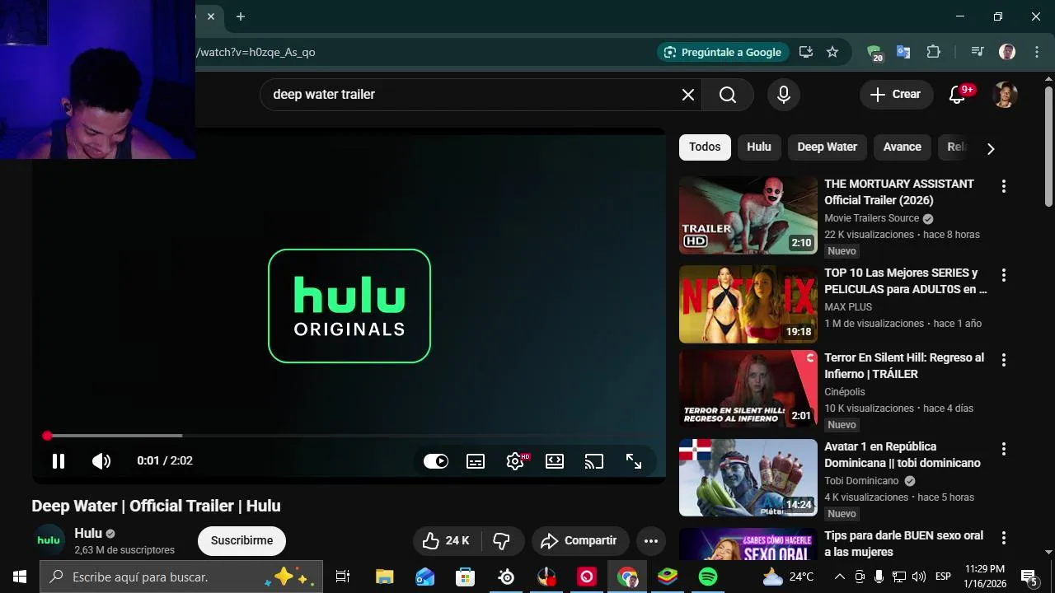Open the YouTube account avatar menu
This screenshot has width=1055, height=593.
tap(1005, 95)
